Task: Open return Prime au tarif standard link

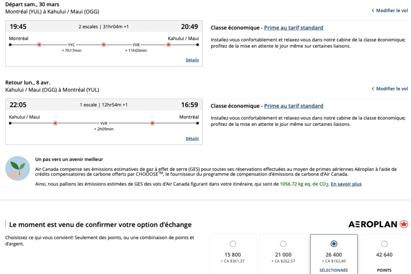Action: click(x=293, y=106)
